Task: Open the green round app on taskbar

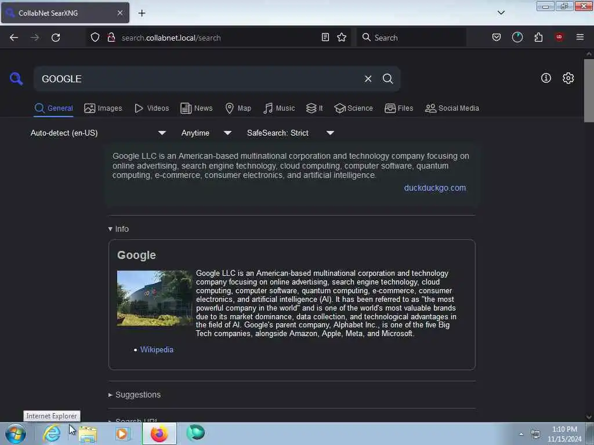Action: coord(195,433)
